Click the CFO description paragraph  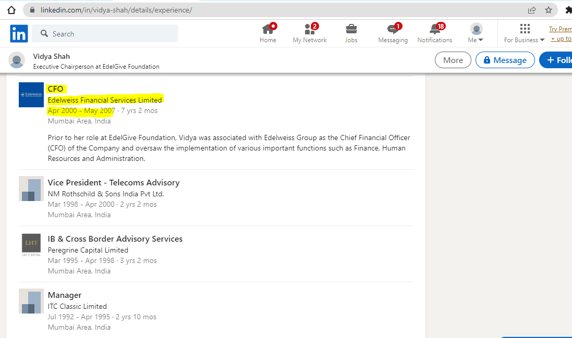[x=229, y=148]
